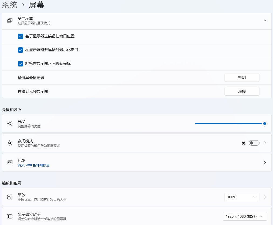
Task: Click the HDR badge icon
Action: (x=10, y=163)
